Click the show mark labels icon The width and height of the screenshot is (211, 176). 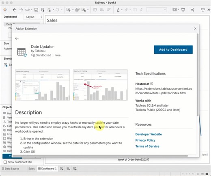click(135, 10)
